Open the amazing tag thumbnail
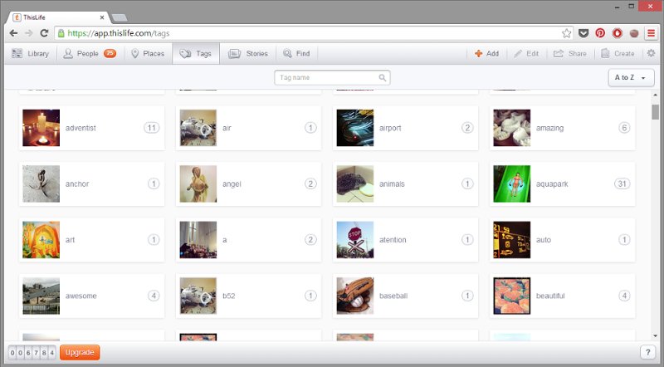 [x=511, y=128]
